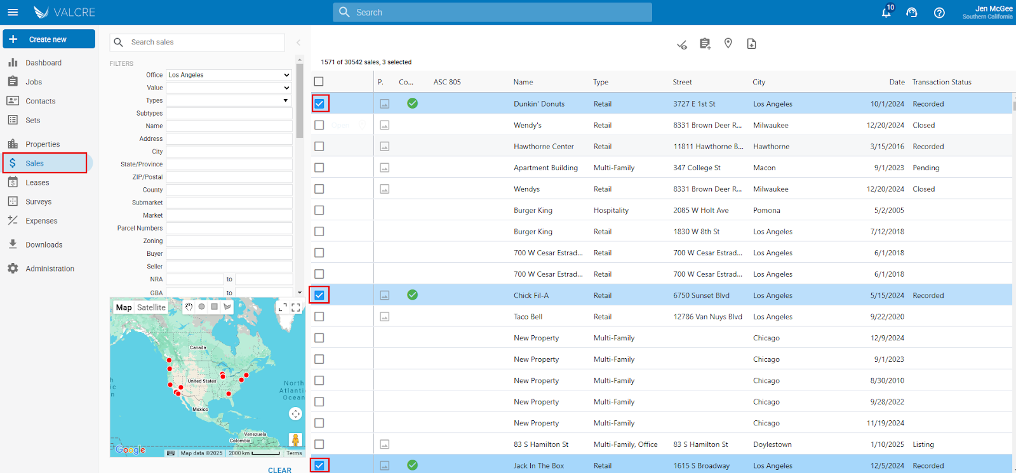Viewport: 1016px width, 473px height.
Task: Open the Dashboard page in sidebar
Action: click(x=43, y=63)
